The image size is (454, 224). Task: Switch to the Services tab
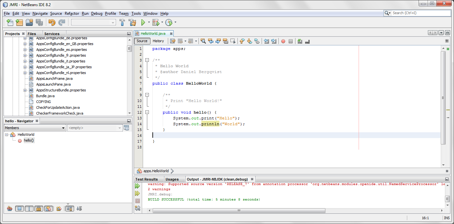click(x=52, y=34)
